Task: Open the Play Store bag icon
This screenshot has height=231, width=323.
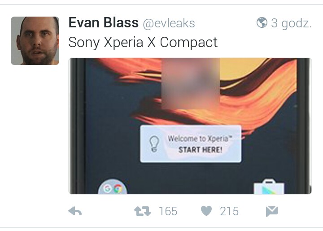Action: (x=269, y=187)
